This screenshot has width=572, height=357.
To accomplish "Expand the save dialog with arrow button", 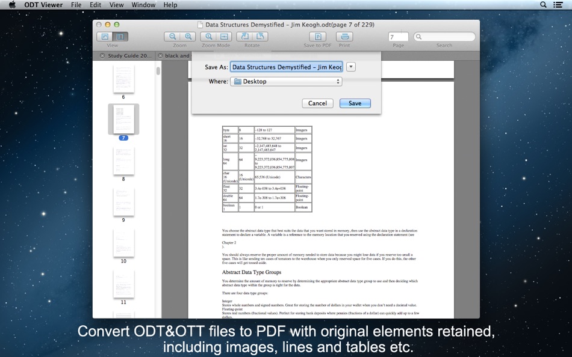I will [350, 67].
